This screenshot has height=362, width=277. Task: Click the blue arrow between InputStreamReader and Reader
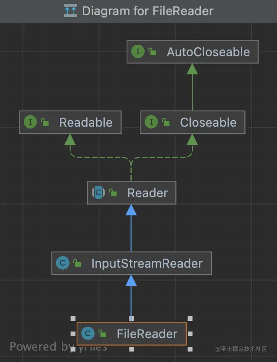pos(131,228)
